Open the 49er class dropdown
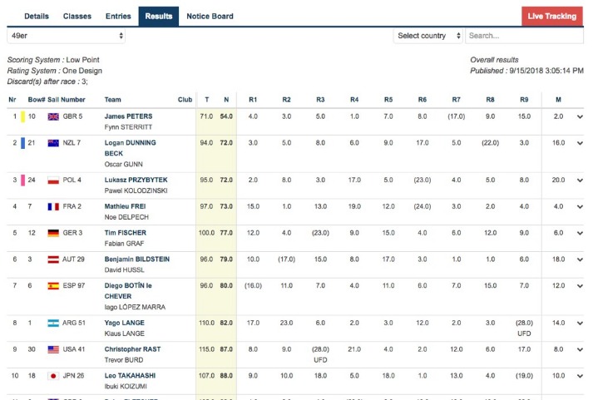 (67, 36)
